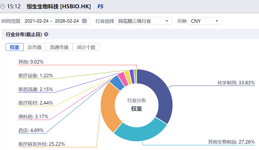Click the date range field 2021-02-24 - 2026-02-24
The height and width of the screenshot is (150, 259).
click(x=56, y=21)
